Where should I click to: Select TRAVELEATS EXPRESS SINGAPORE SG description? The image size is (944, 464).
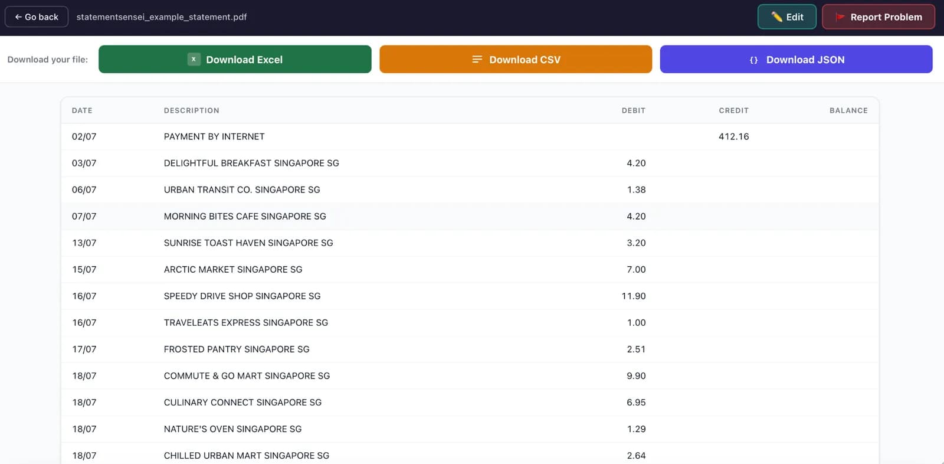[246, 322]
